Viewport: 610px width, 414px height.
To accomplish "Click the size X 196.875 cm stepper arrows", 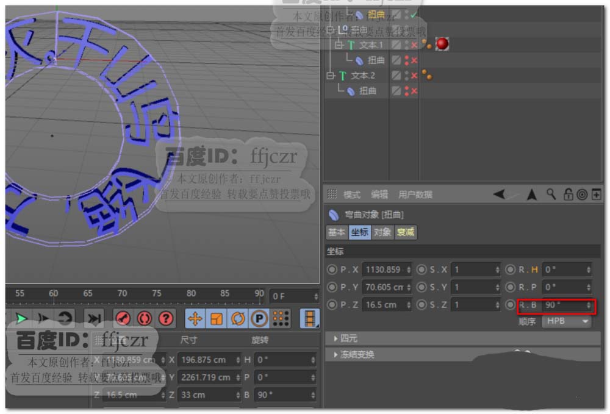I will point(238,360).
